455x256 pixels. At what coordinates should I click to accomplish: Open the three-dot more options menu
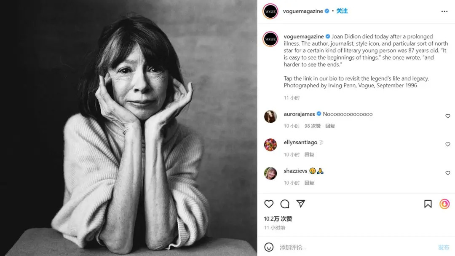coord(444,11)
